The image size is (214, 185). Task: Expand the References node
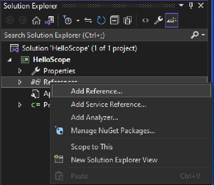click(20, 82)
